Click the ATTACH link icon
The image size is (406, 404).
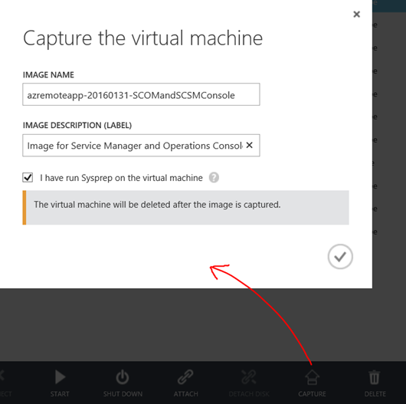click(x=185, y=377)
